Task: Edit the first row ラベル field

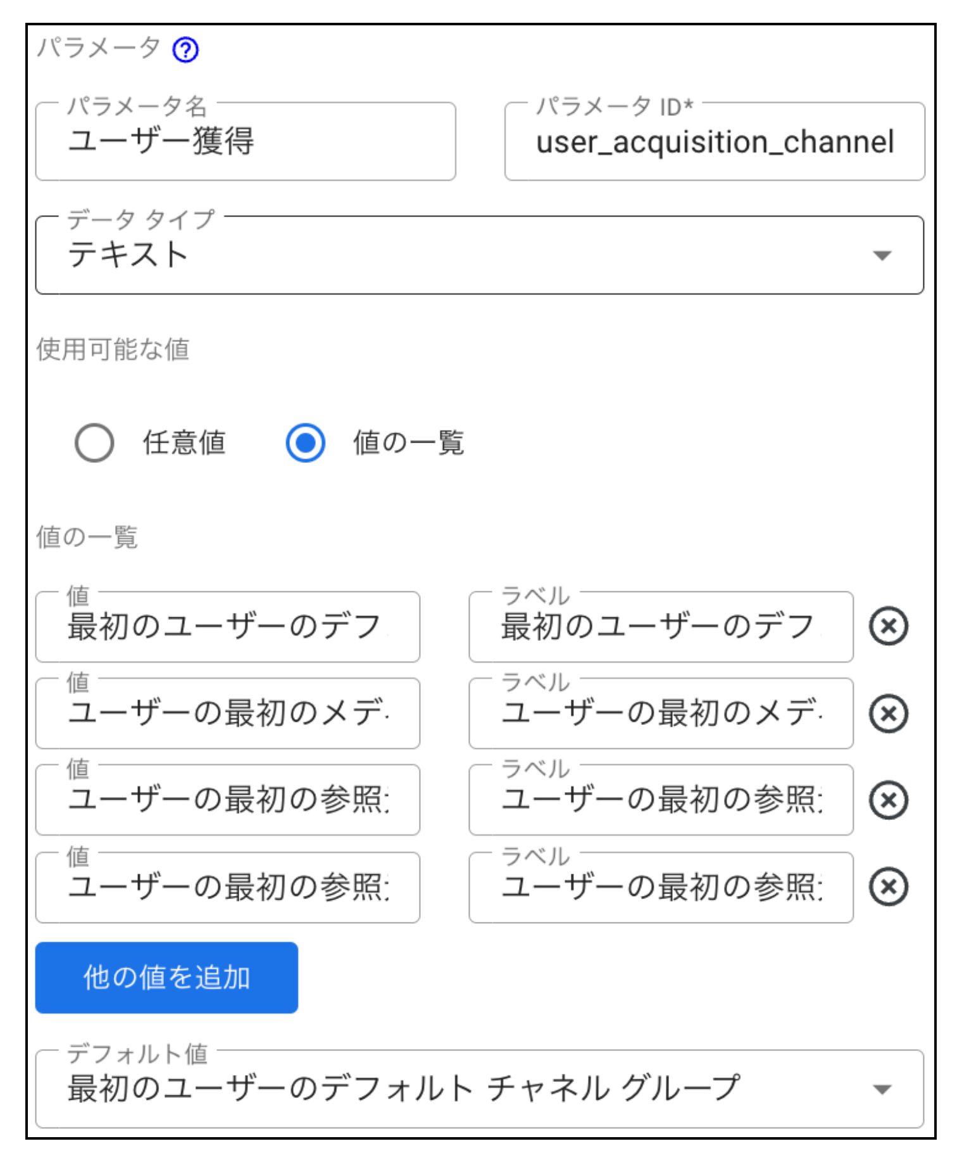Action: (661, 627)
